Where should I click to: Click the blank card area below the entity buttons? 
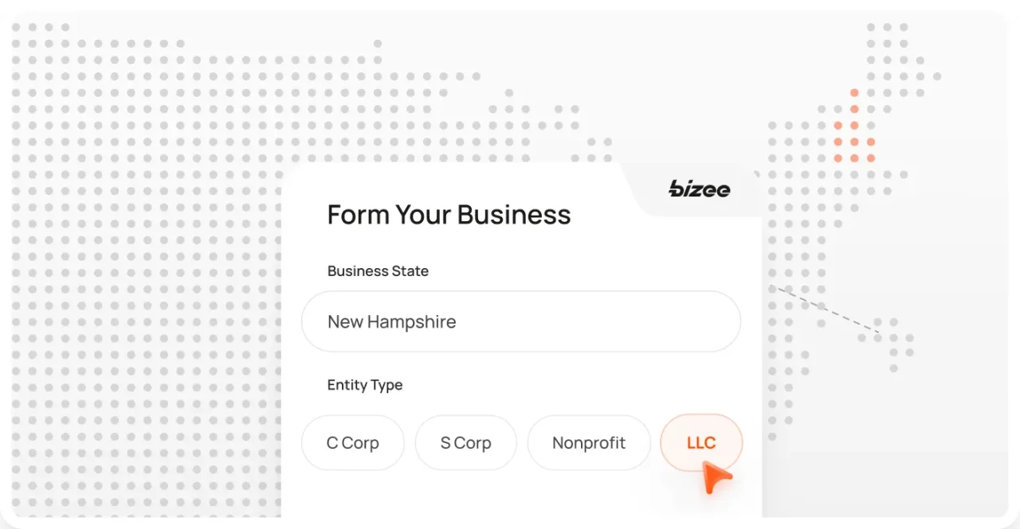pyautogui.click(x=478, y=497)
